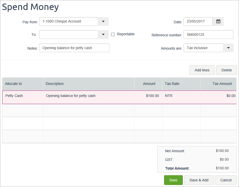Click into the Notes text field
This screenshot has height=187, width=239.
[74, 48]
